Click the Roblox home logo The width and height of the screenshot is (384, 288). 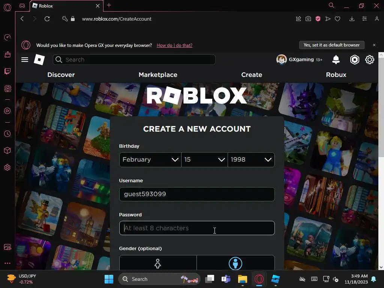pos(39,60)
